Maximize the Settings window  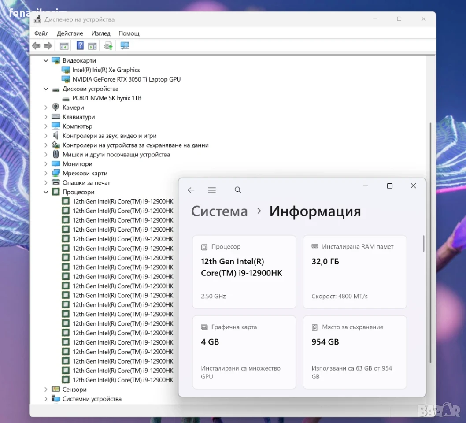(x=390, y=186)
